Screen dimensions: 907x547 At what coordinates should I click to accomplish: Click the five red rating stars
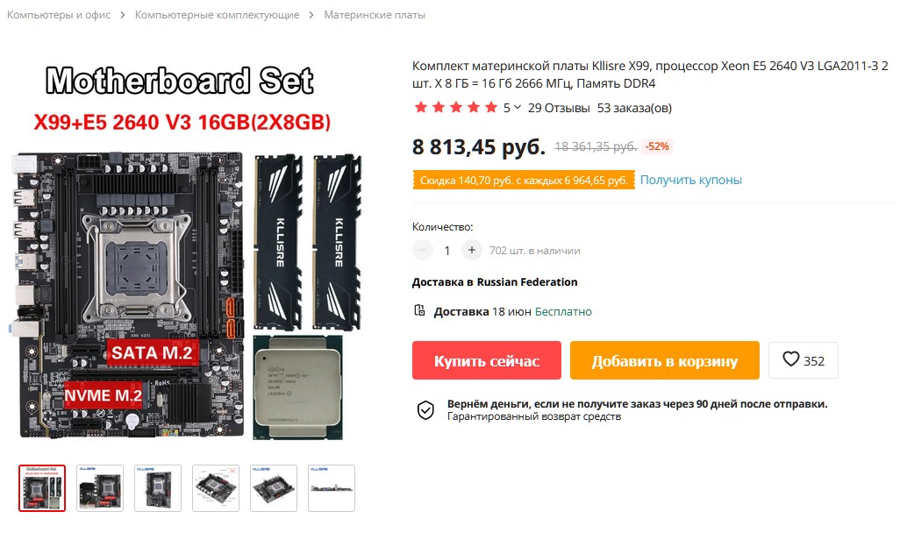[456, 108]
